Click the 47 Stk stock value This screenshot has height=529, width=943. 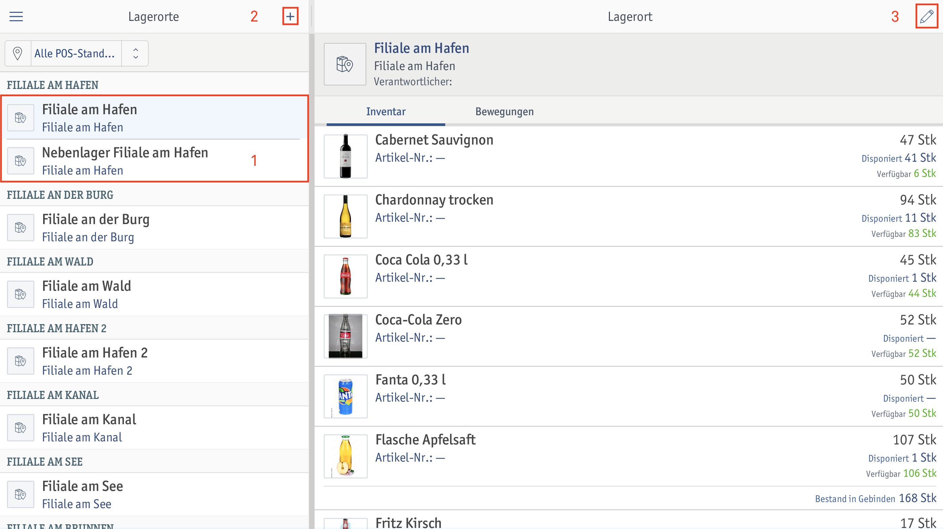coord(918,140)
